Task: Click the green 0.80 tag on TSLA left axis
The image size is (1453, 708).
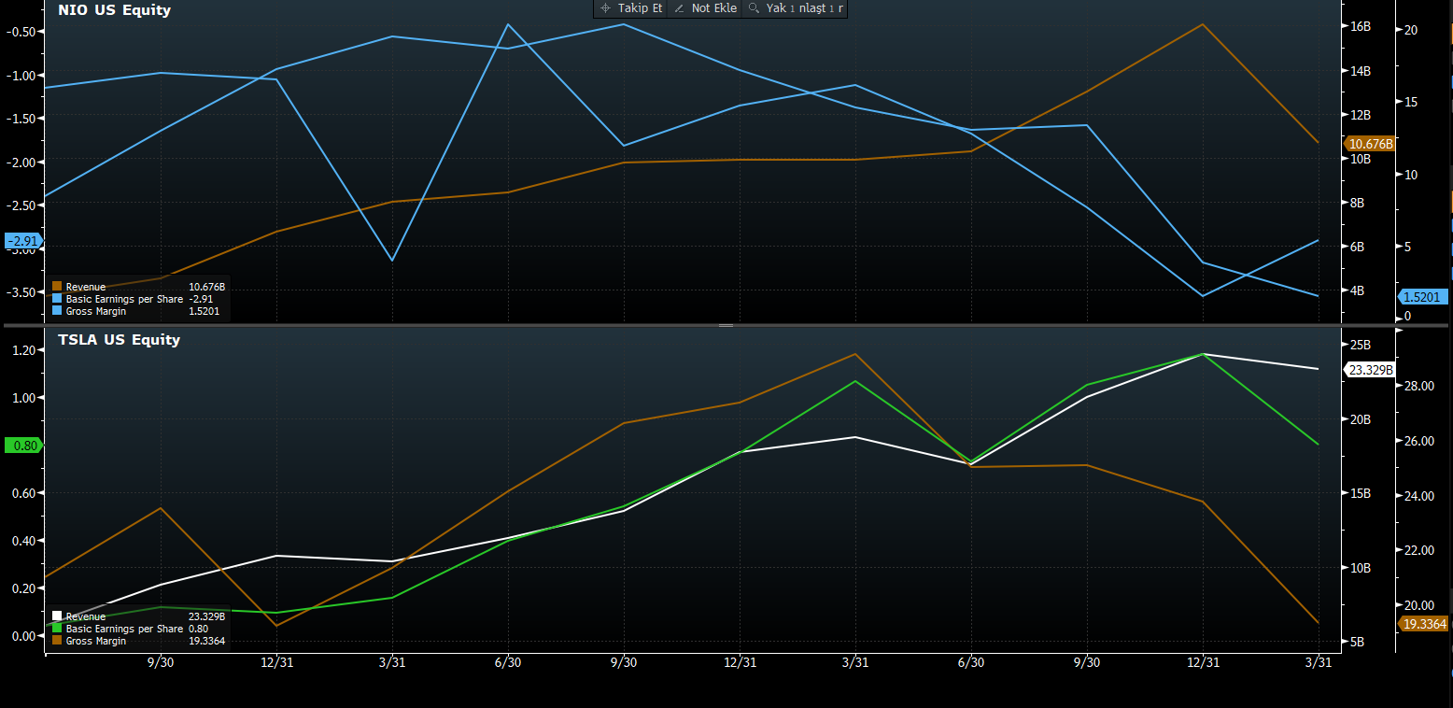Action: (x=24, y=446)
